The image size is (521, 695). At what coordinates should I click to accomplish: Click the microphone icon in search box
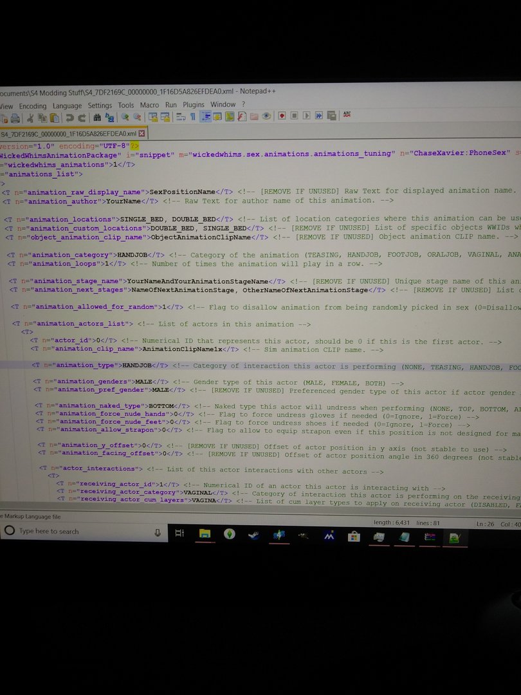pos(158,532)
